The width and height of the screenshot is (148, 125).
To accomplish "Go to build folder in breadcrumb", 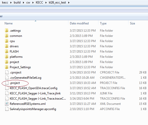I will (x=17, y=2).
